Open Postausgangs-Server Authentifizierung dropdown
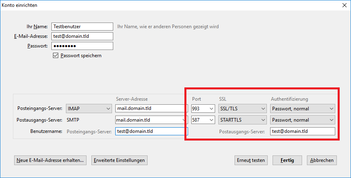 click(302, 120)
